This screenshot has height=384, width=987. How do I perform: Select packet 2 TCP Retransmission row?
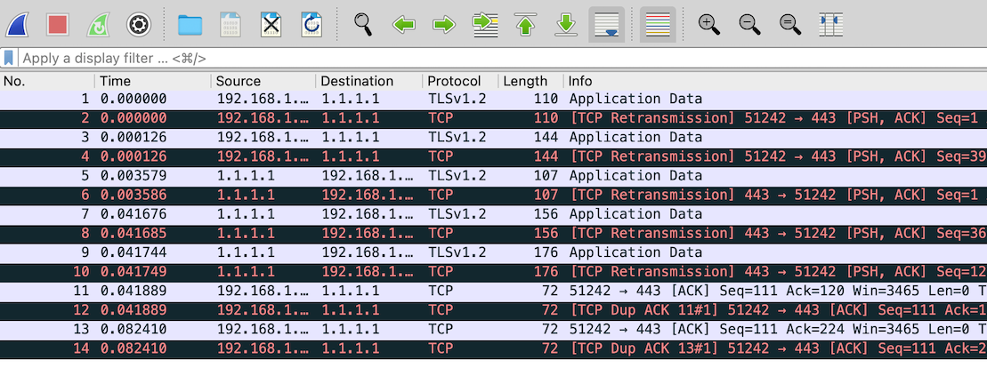click(x=493, y=118)
